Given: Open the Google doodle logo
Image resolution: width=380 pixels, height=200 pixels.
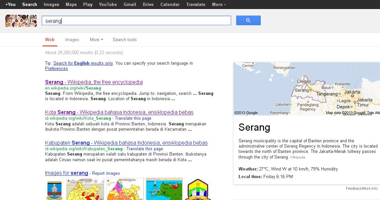Looking at the screenshot, I should tap(21, 21).
